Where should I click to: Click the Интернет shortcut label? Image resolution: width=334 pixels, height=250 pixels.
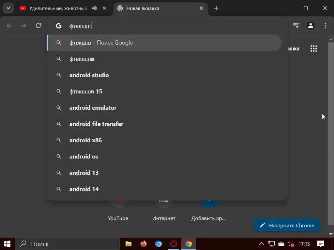coord(164,218)
